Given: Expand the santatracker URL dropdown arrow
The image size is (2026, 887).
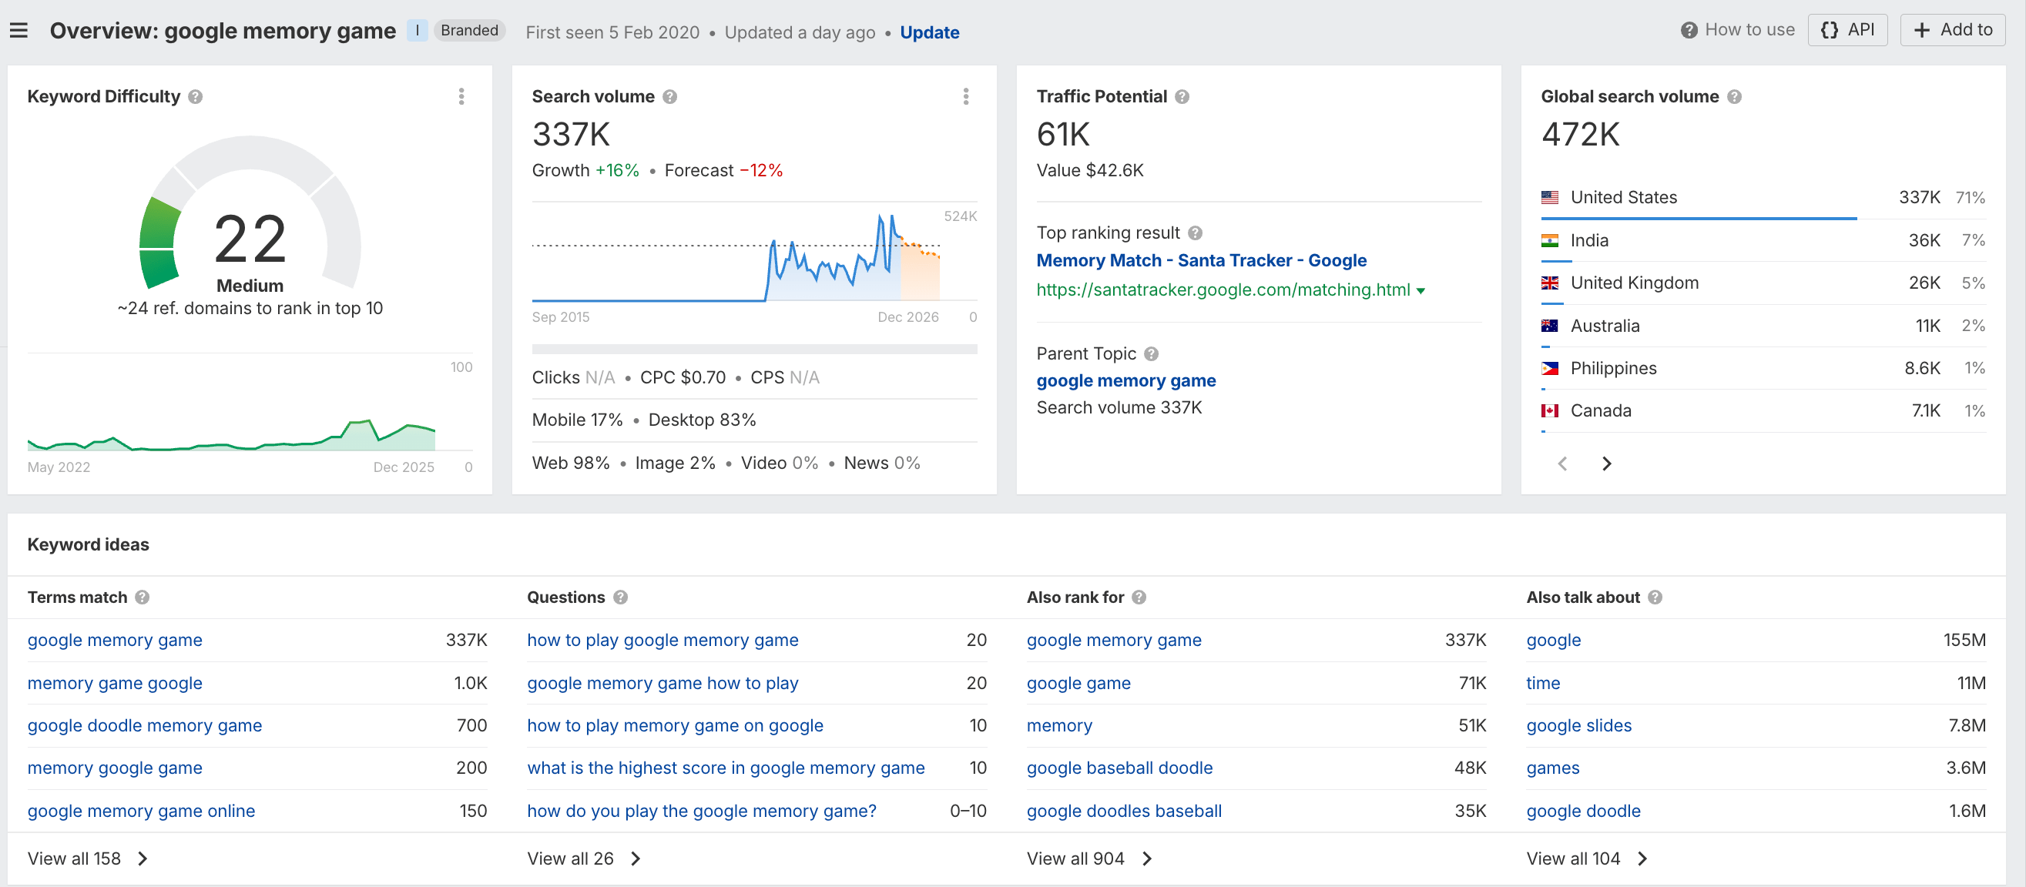Looking at the screenshot, I should [1421, 291].
